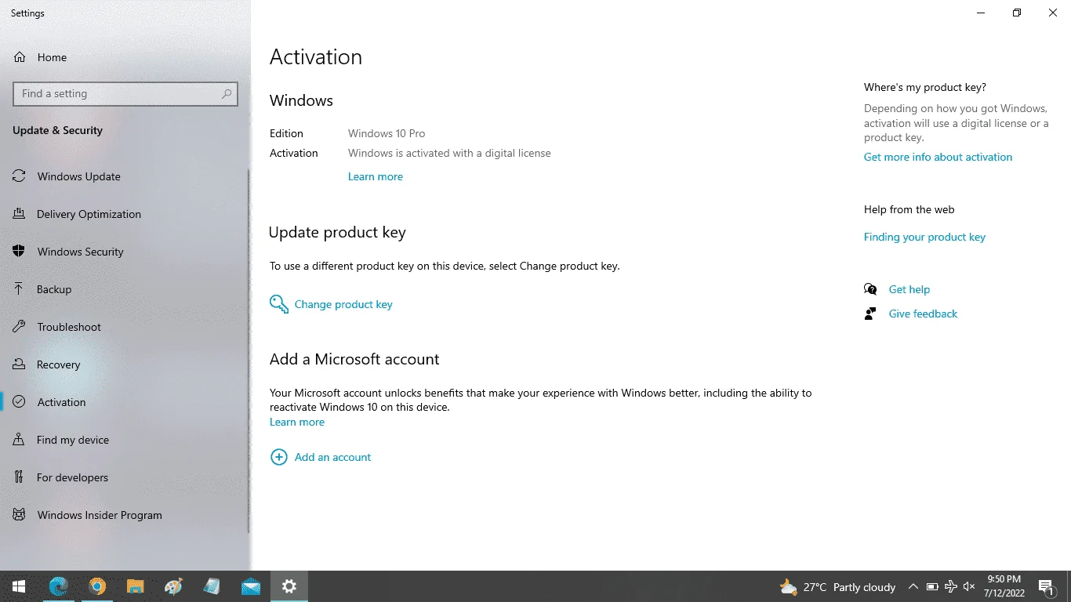Open the Windows Start menu

[x=19, y=586]
